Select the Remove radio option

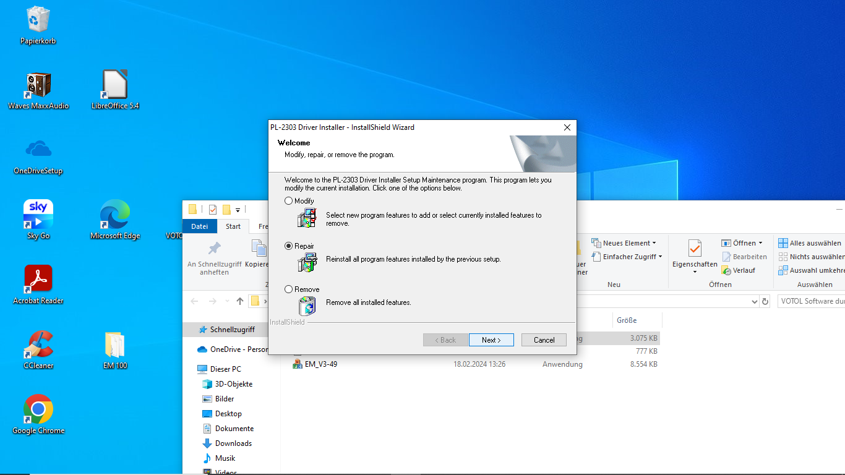tap(289, 289)
